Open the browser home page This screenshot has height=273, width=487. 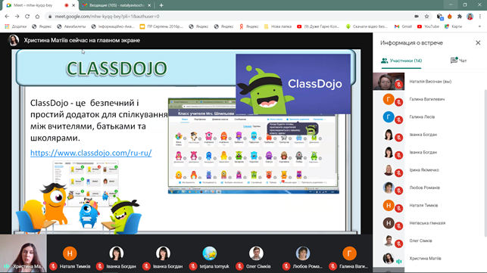click(38, 17)
